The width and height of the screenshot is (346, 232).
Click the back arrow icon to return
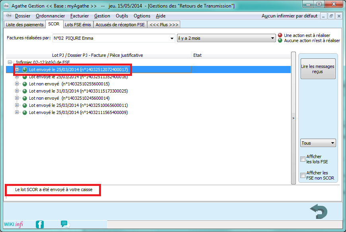tap(319, 211)
